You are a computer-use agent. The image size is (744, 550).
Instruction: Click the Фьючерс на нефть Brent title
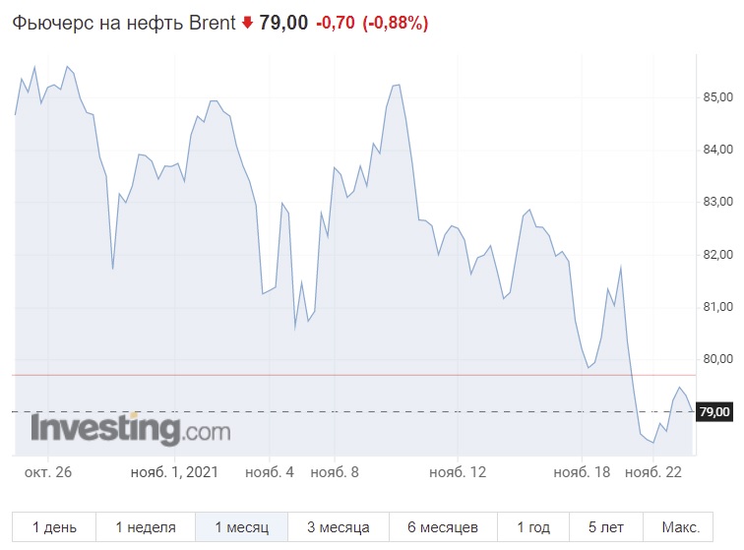coord(124,23)
